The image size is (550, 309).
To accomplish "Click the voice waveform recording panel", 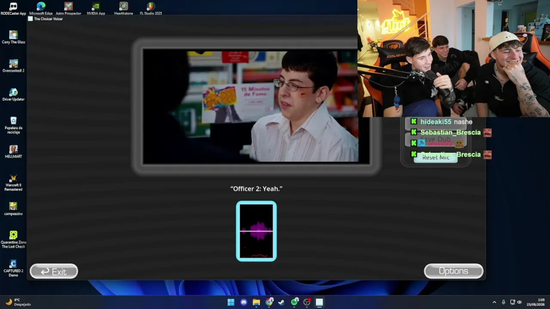I will 256,231.
